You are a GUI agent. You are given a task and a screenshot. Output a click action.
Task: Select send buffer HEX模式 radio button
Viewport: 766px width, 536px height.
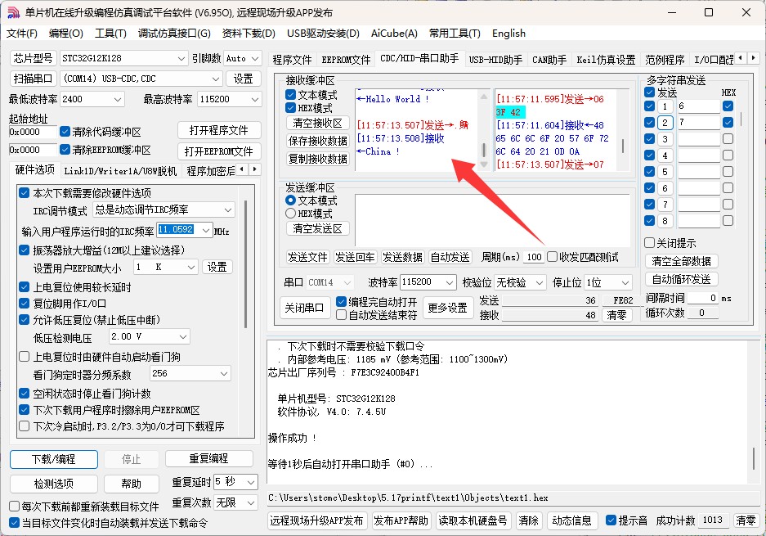[x=291, y=214]
